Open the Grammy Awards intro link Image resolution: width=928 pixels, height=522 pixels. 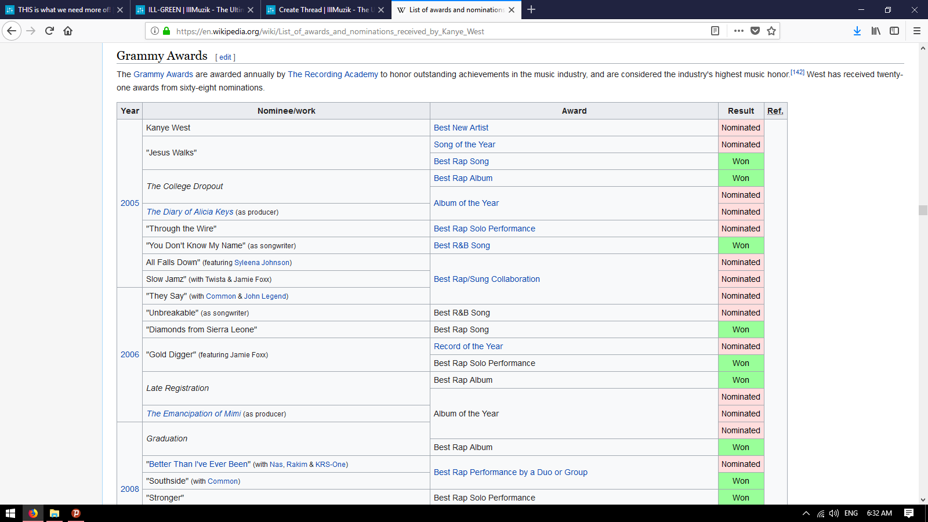163,74
